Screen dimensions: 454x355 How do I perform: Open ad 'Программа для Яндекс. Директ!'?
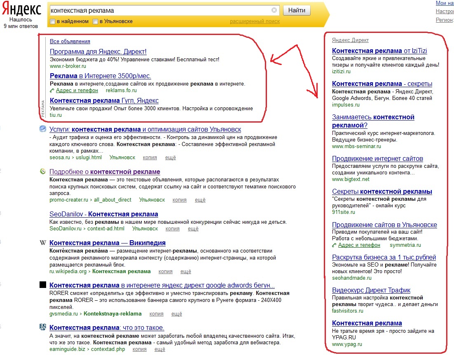click(x=98, y=51)
